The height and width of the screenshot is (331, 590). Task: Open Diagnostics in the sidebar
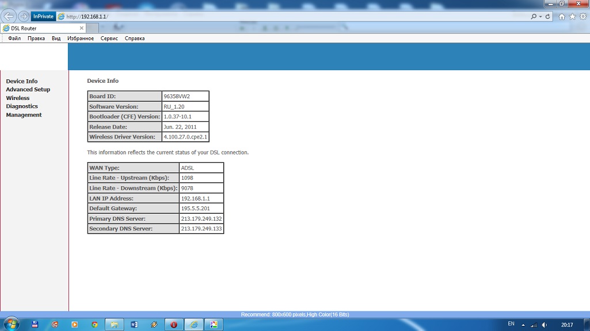click(x=22, y=106)
